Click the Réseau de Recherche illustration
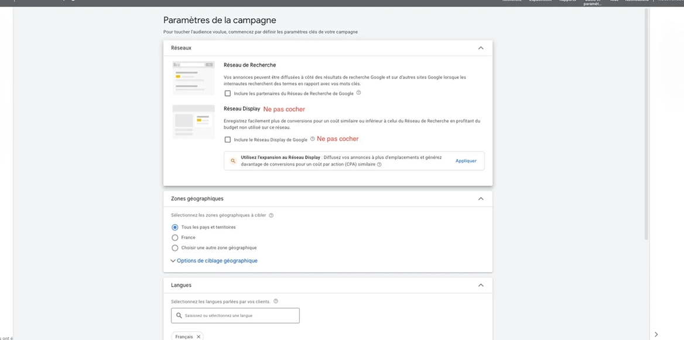The height and width of the screenshot is (340, 684). pos(194,78)
